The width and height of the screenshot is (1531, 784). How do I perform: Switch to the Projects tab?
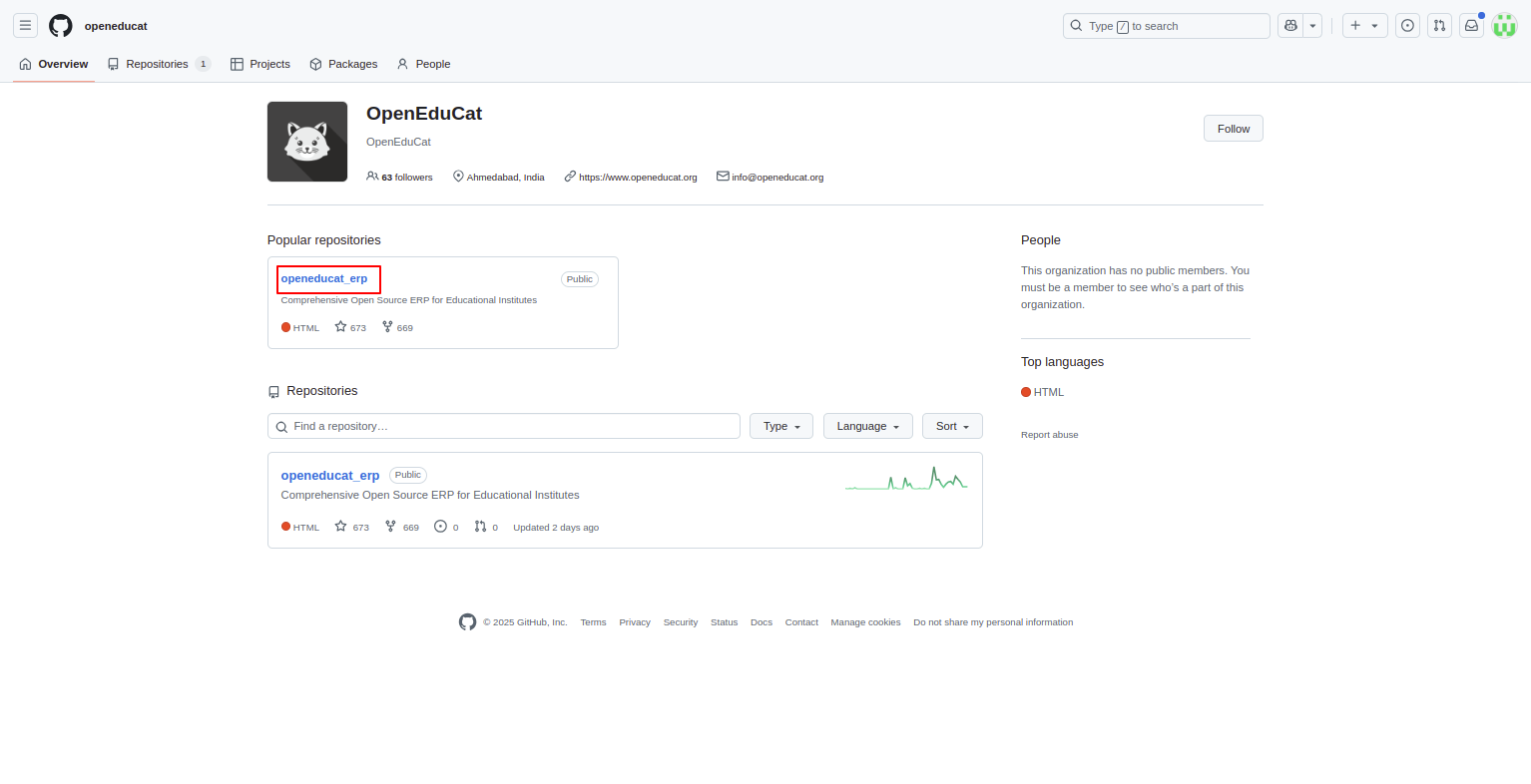[x=260, y=64]
